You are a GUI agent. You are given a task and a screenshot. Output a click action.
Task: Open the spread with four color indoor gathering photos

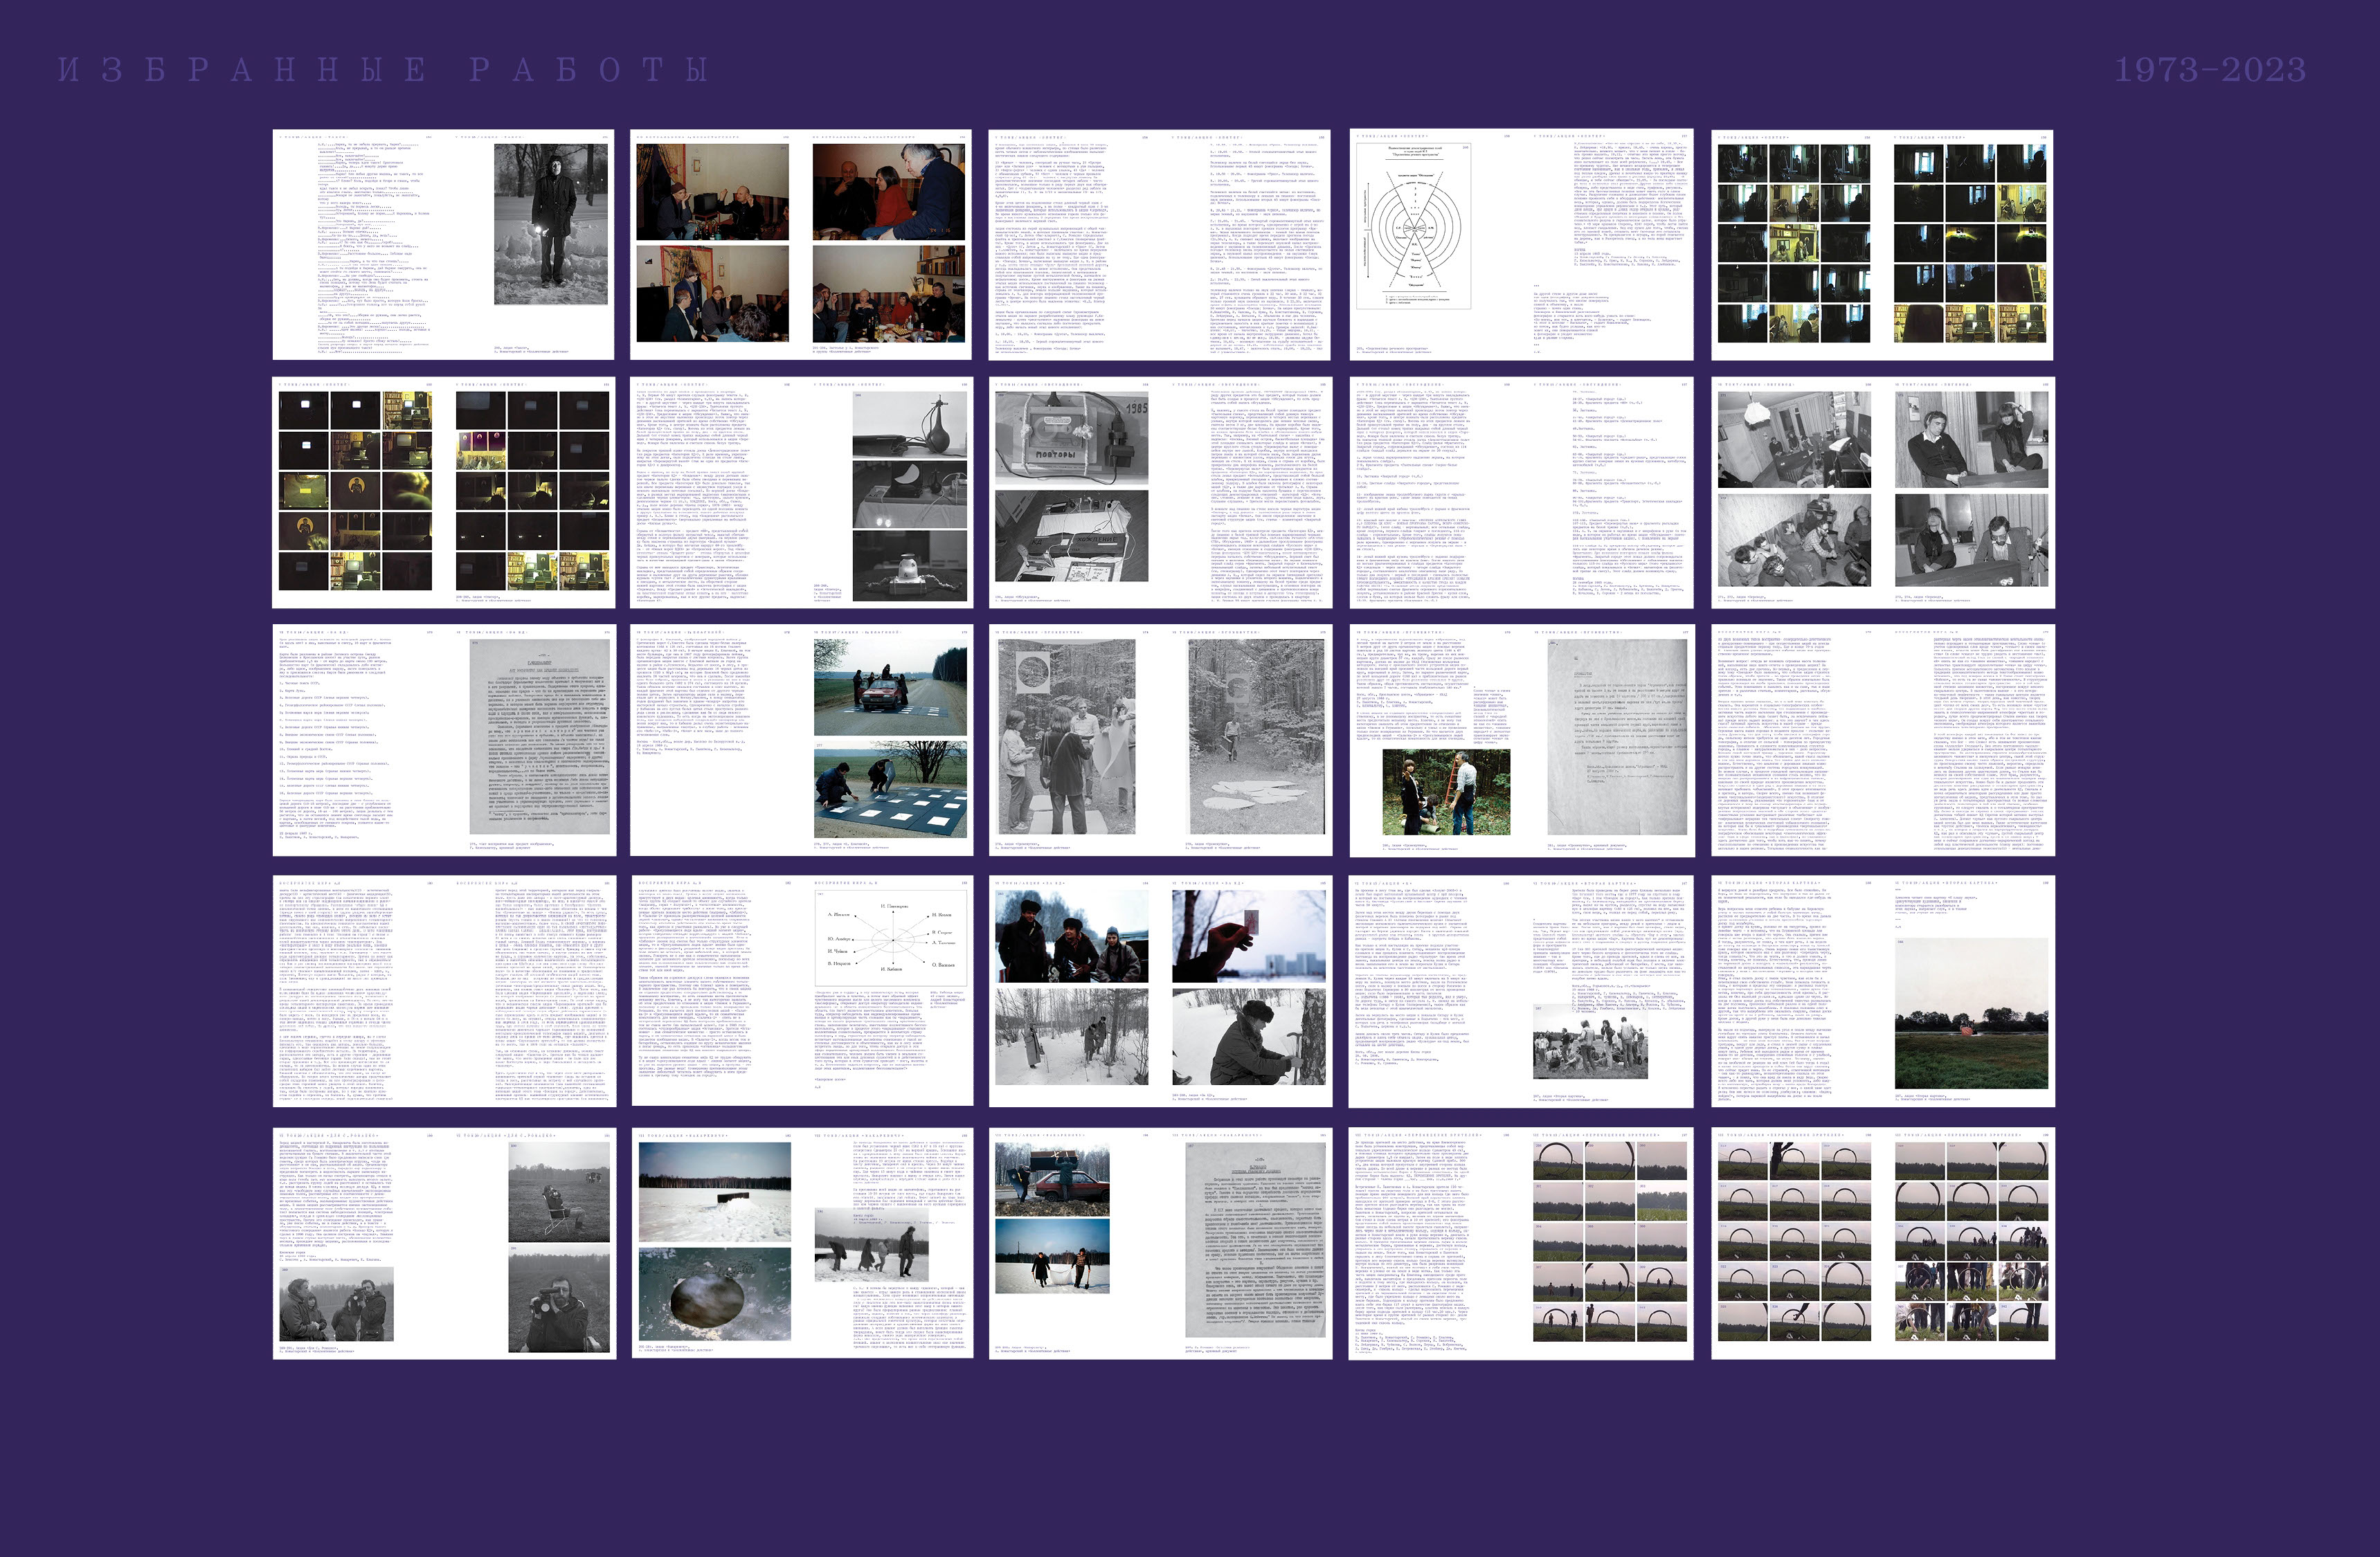pos(801,245)
